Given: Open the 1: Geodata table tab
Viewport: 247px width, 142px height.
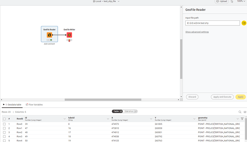Looking at the screenshot, I should pyautogui.click(x=12, y=104).
